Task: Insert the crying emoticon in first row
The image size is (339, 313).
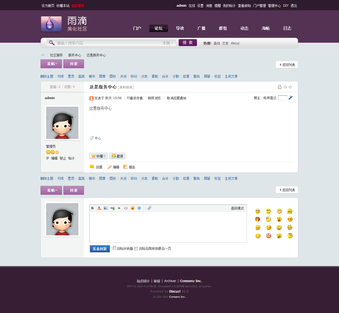Action: 290,211
